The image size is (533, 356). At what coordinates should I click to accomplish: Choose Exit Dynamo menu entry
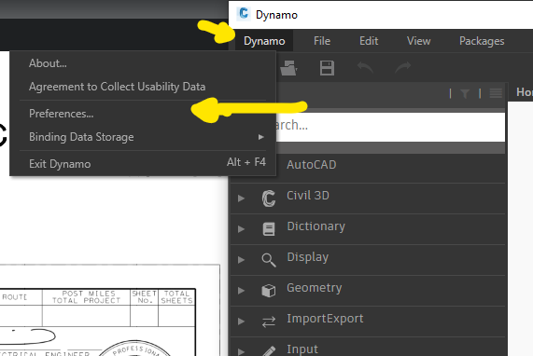pyautogui.click(x=143, y=164)
